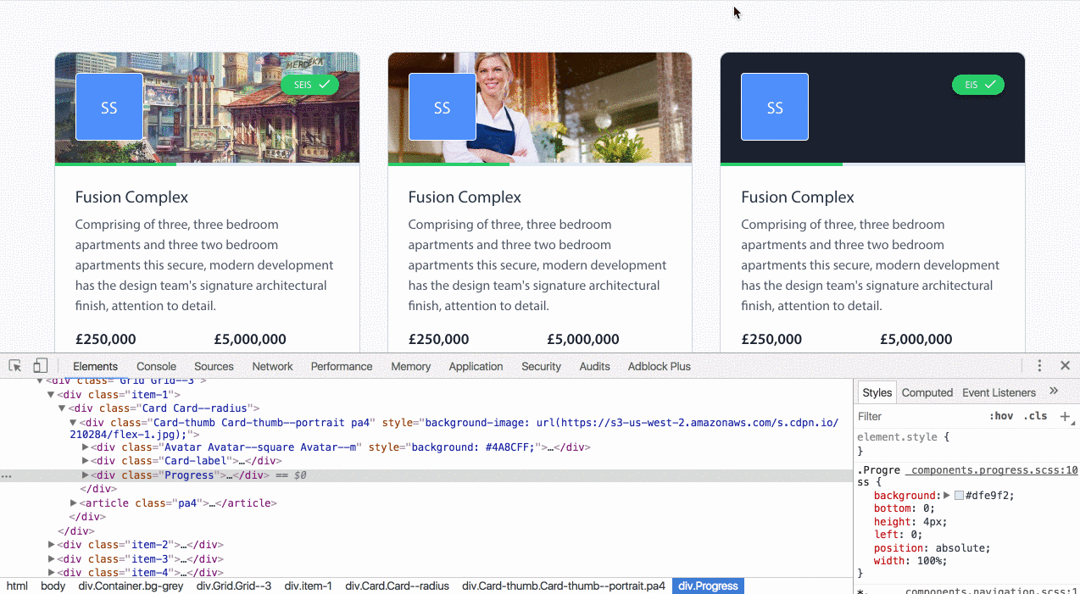Open the ellipsis beside the Progress row
This screenshot has width=1080, height=594.
pyautogui.click(x=7, y=476)
